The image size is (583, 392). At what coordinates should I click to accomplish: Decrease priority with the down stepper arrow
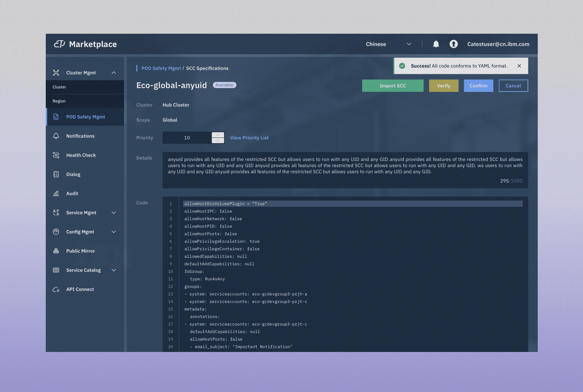tap(218, 140)
